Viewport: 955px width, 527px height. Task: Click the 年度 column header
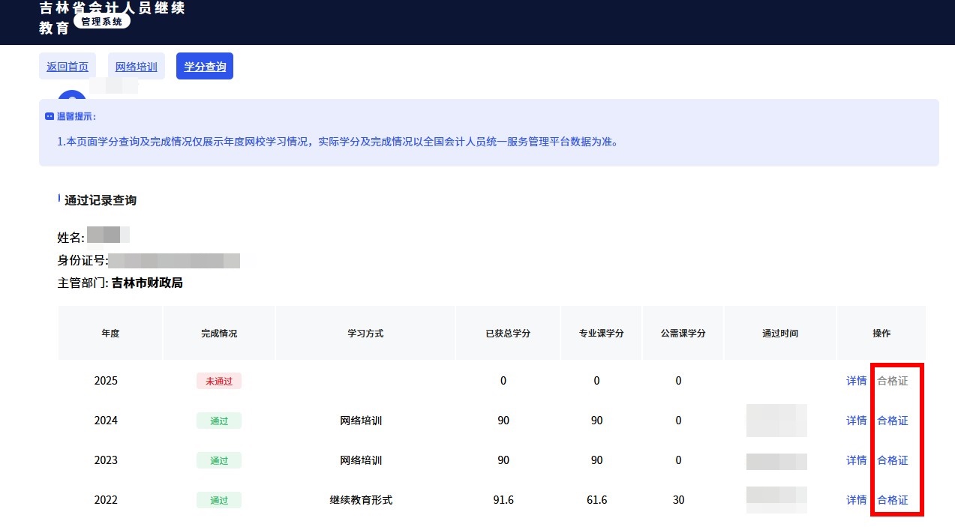[110, 333]
